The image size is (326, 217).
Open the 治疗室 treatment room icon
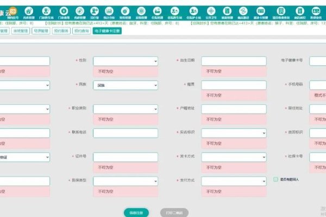(x=95, y=13)
